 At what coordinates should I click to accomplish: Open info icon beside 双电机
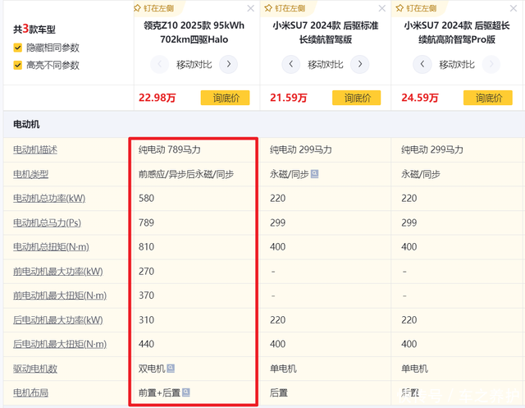point(171,369)
